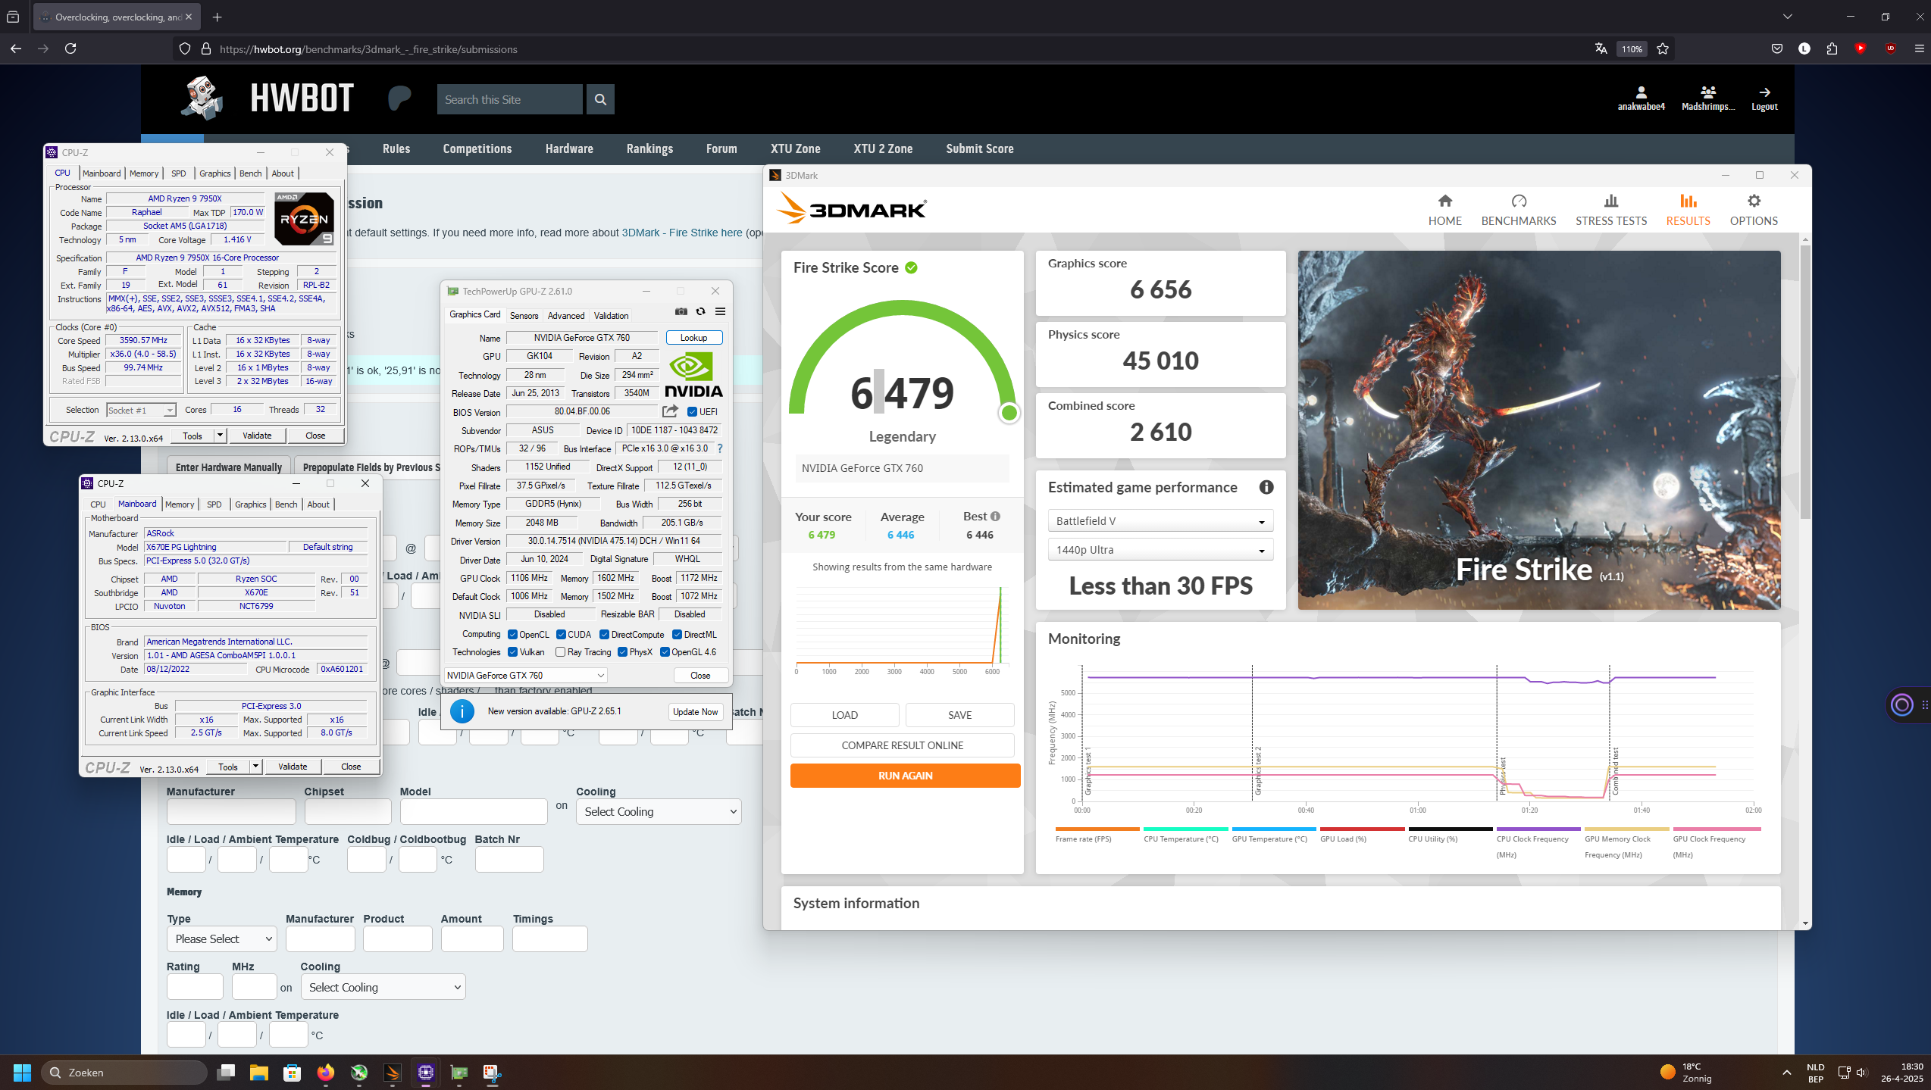Click the HWBOT search magnifier button
Viewport: 1931px width, 1090px height.
click(600, 99)
